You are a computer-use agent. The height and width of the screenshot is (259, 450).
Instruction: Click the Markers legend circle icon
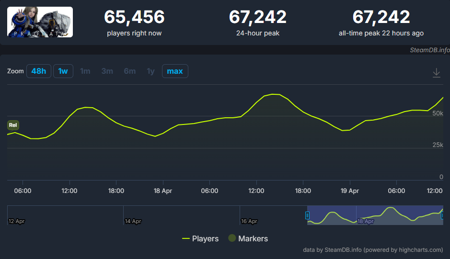pos(232,238)
